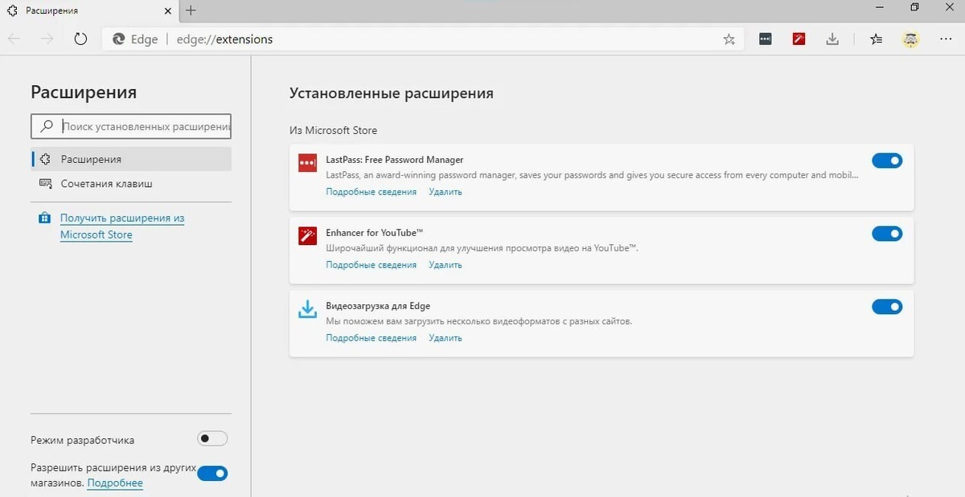Click the browser Forward arrow
This screenshot has height=497, width=965.
[47, 39]
